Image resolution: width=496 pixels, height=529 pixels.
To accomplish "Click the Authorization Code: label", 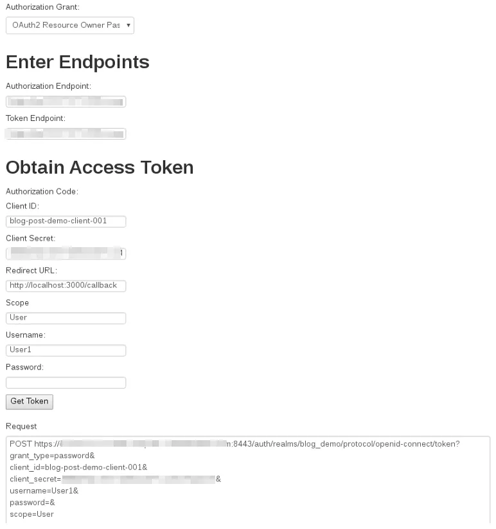I will 42,192.
